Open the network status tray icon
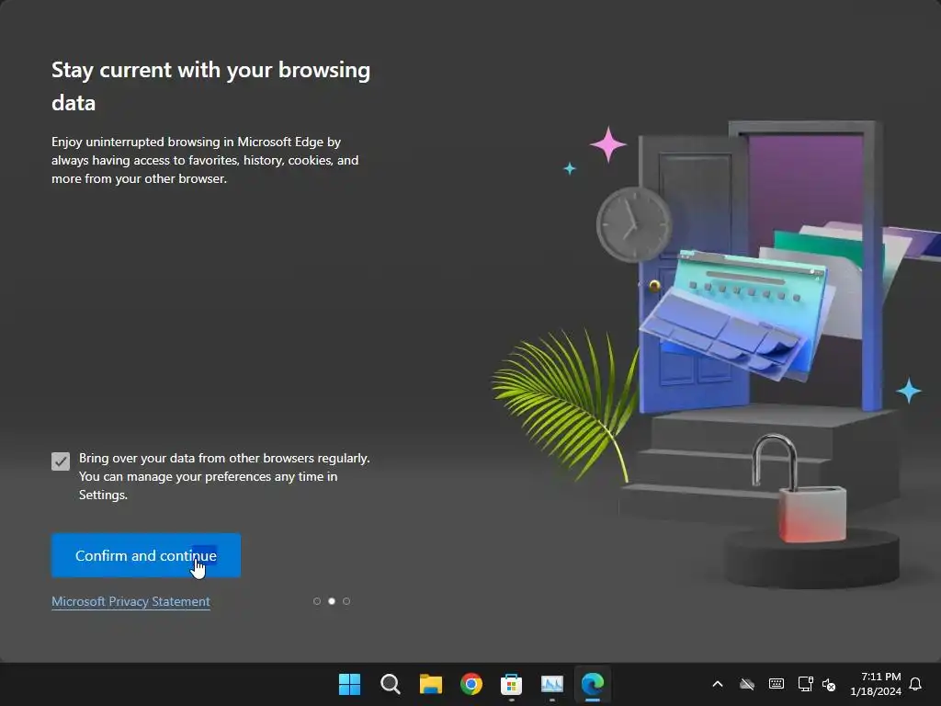 (x=805, y=684)
